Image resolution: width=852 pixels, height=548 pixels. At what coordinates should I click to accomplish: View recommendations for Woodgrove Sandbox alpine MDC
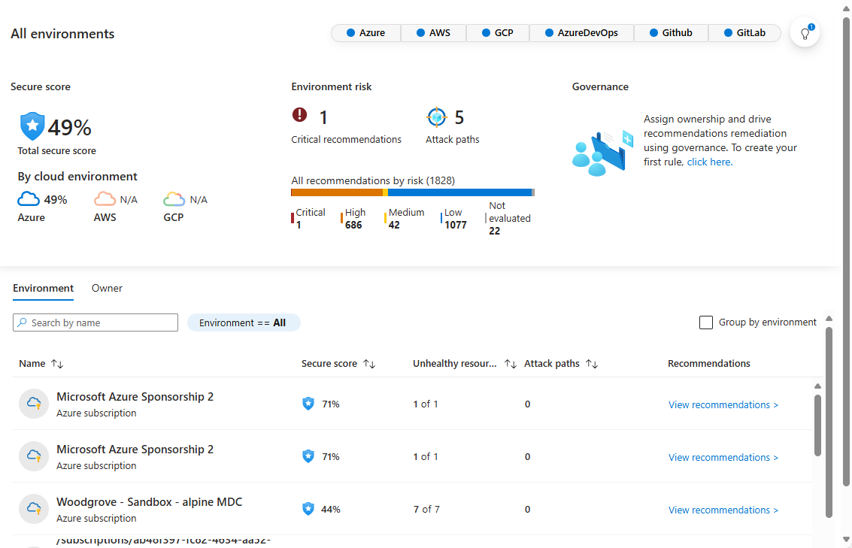tap(723, 510)
